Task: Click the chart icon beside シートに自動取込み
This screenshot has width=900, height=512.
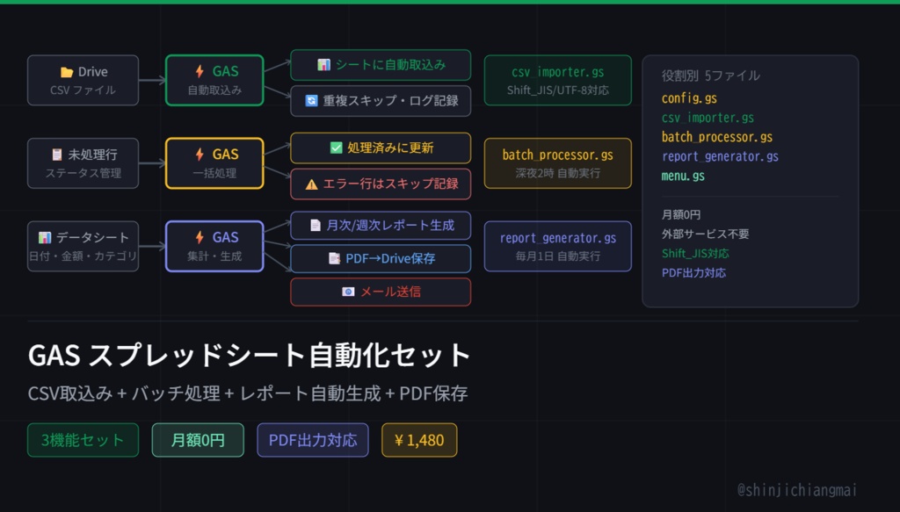Action: [x=323, y=65]
